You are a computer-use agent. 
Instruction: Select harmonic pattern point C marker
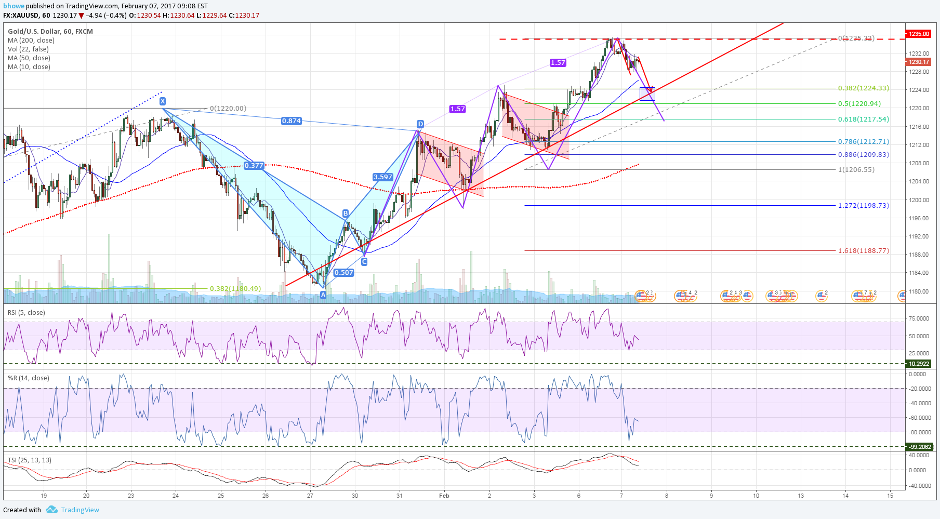[x=364, y=261]
